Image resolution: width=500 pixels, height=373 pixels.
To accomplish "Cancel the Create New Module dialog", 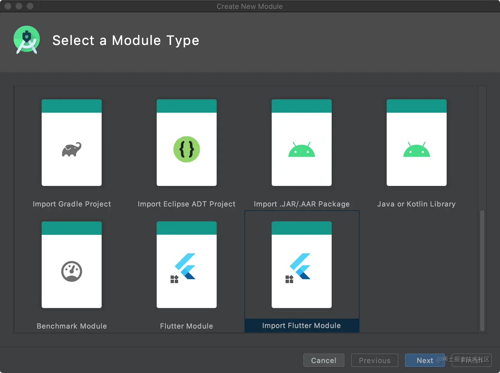I will point(324,360).
